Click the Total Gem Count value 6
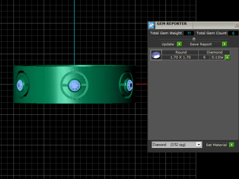 pyautogui.click(x=233, y=33)
